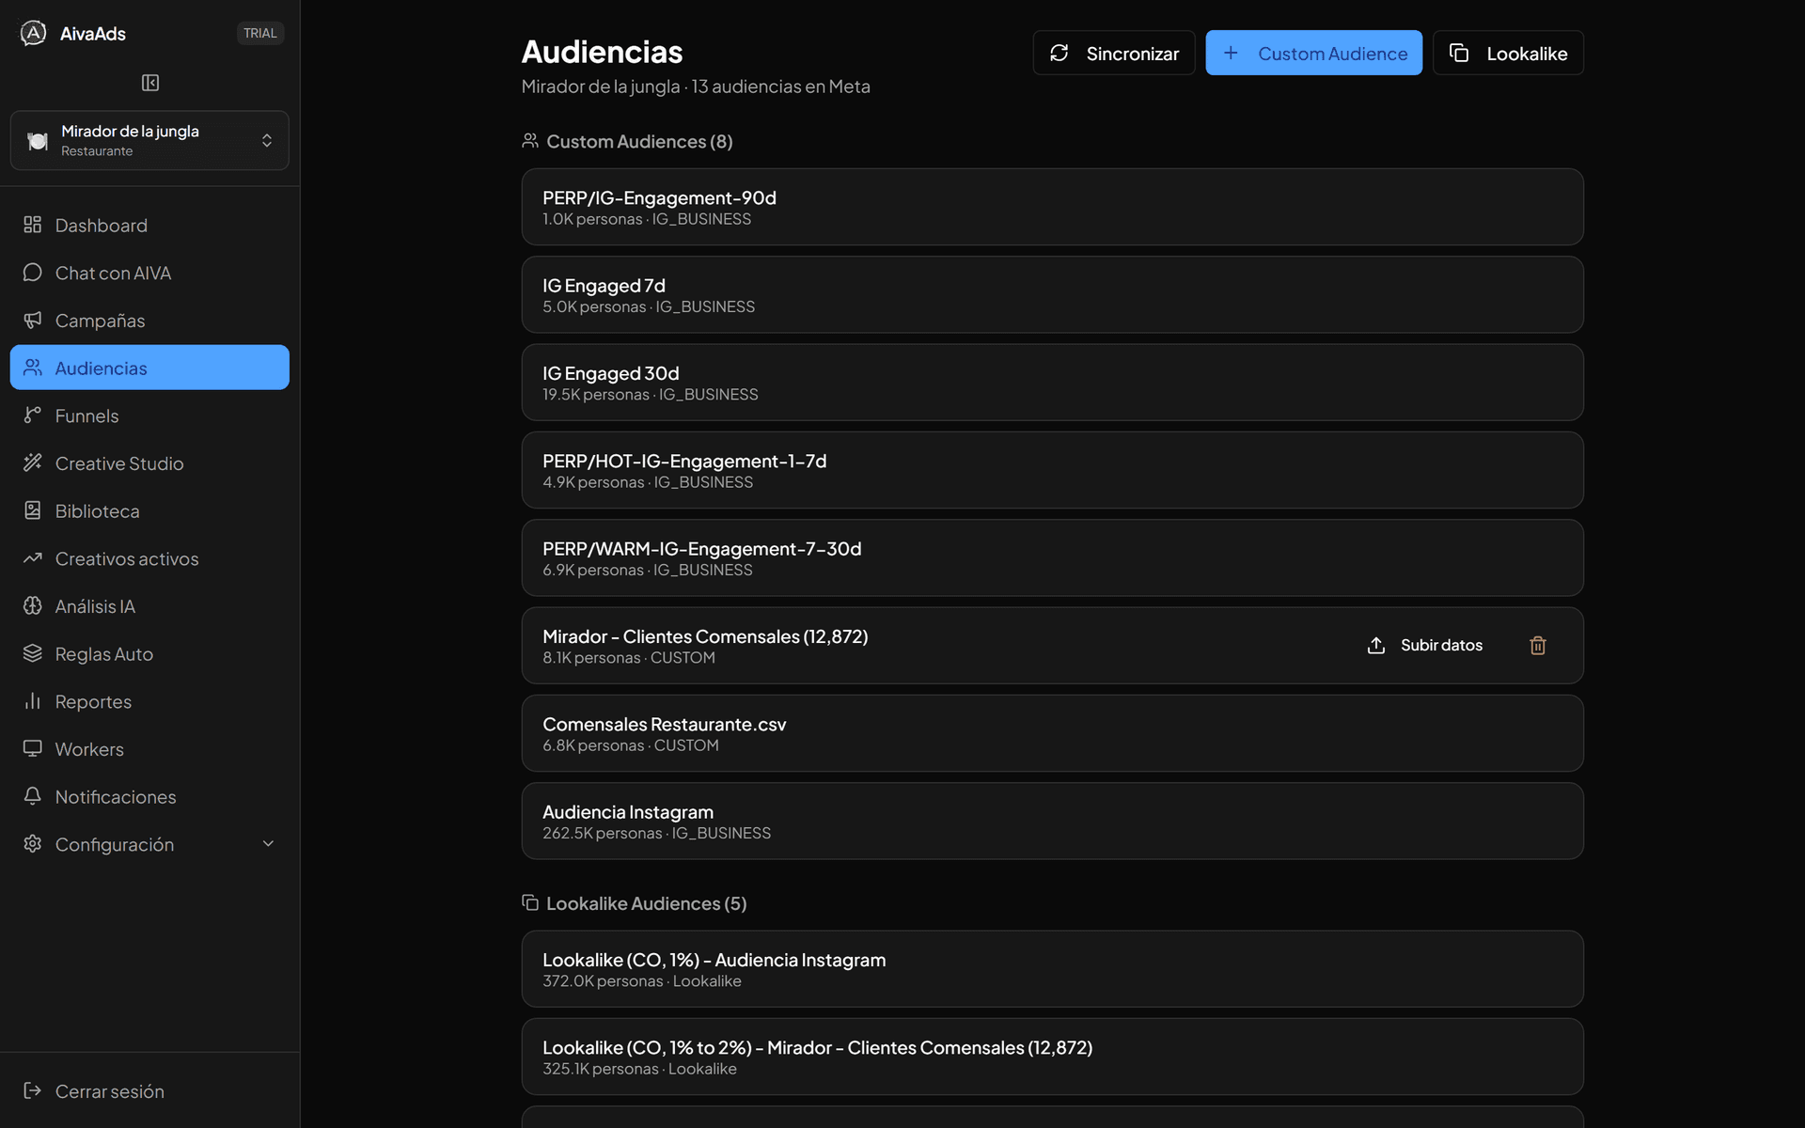Click the Audiencias people icon in sidebar
Viewport: 1805px width, 1128px height.
(x=33, y=368)
